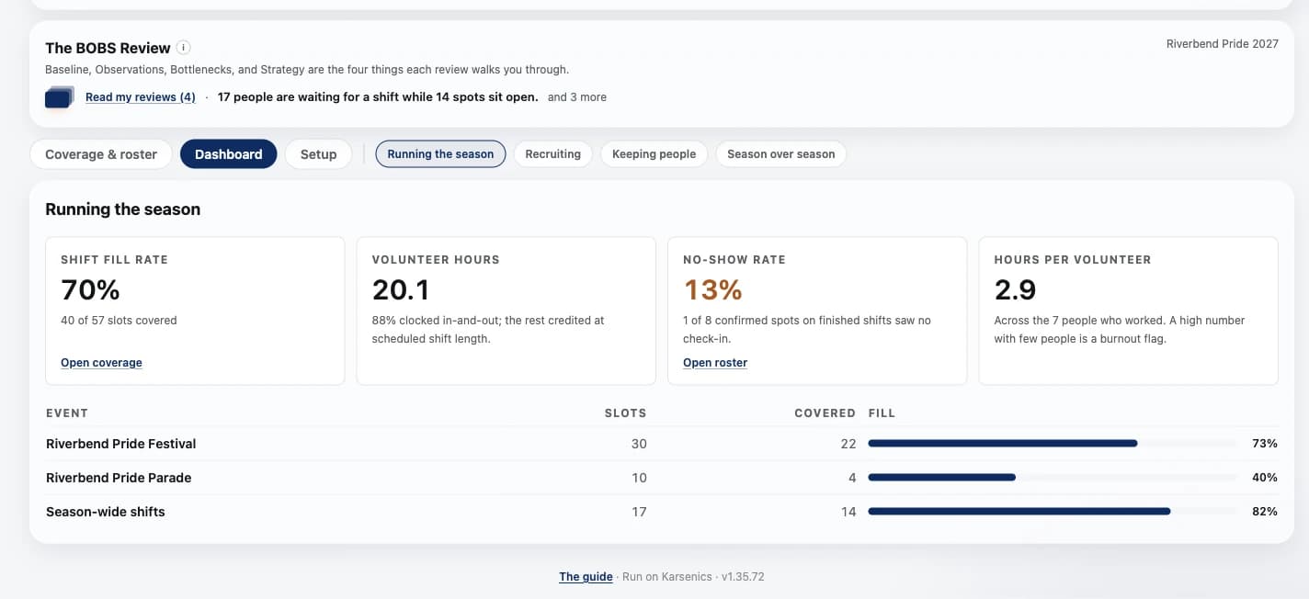Open Read my reviews (4) link

click(141, 97)
